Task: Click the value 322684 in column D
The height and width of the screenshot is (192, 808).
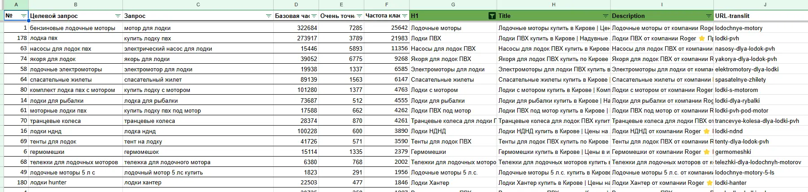Action: tap(307, 28)
